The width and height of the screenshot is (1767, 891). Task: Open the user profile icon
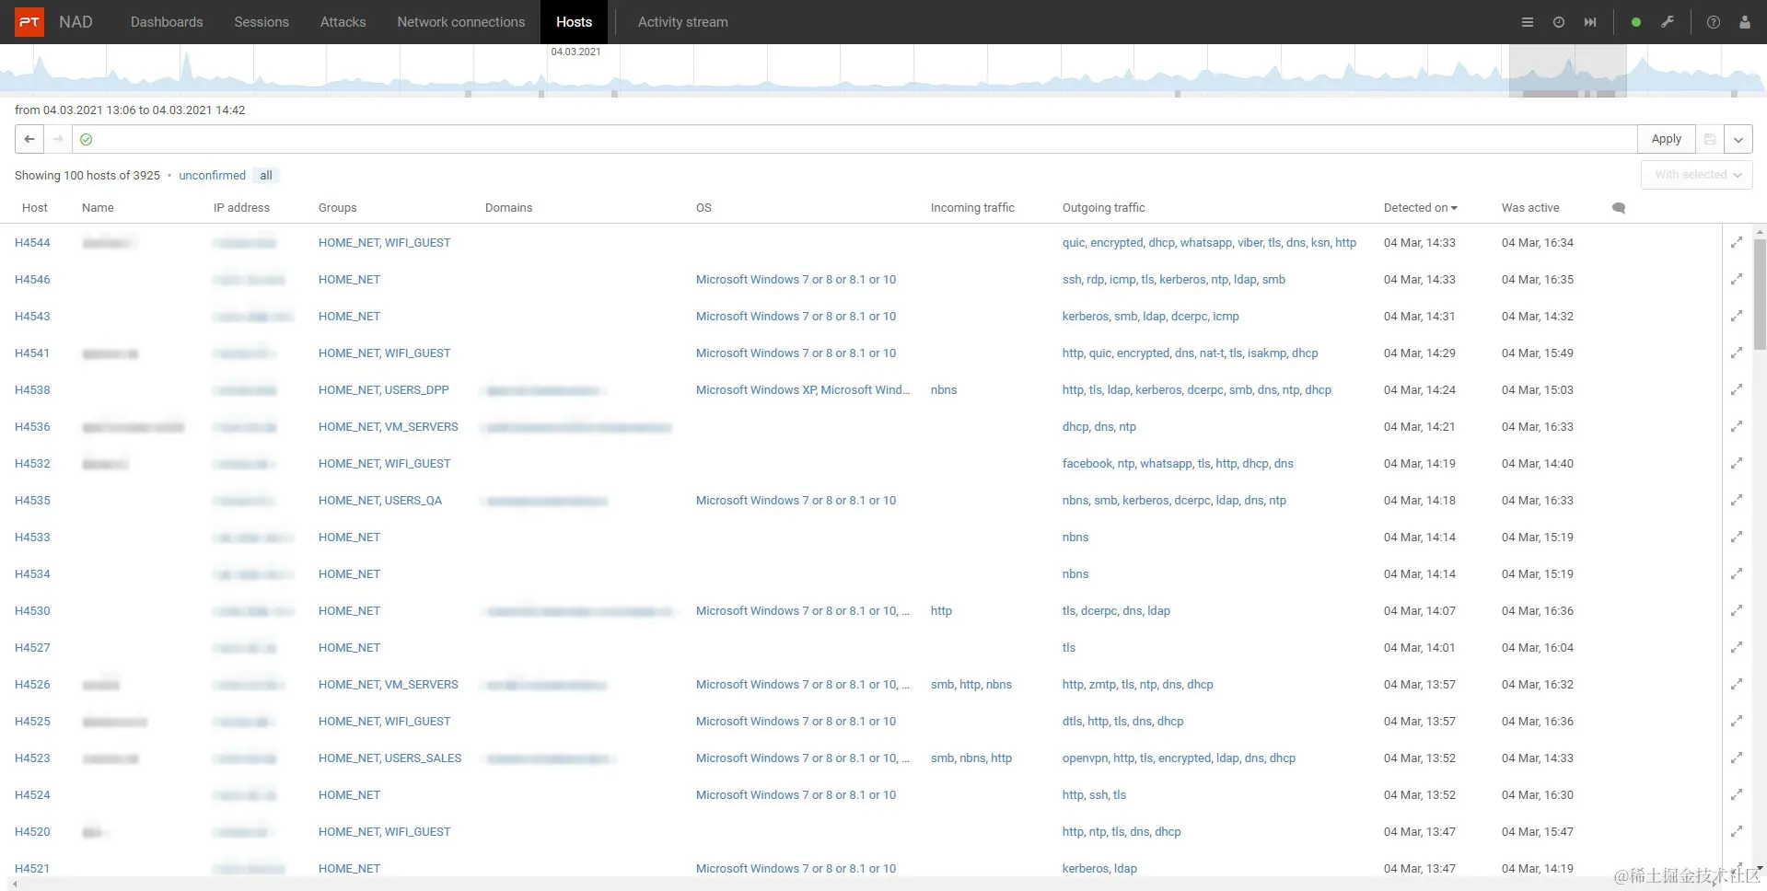[x=1745, y=22]
